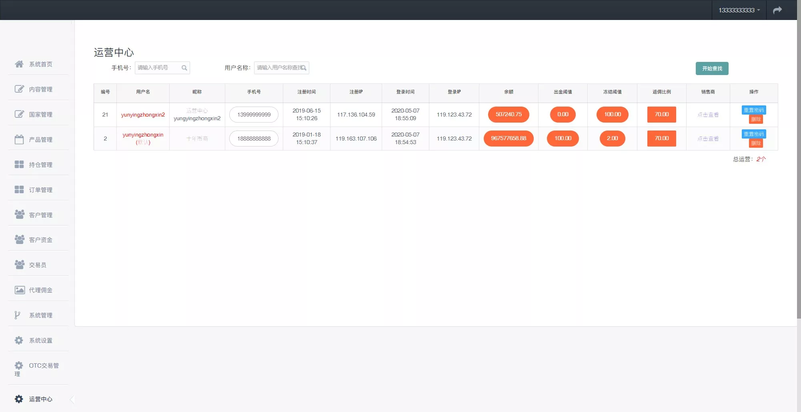This screenshot has height=412, width=801.
Task: Click the grid icon beside 持仓管理
Action: (x=19, y=164)
